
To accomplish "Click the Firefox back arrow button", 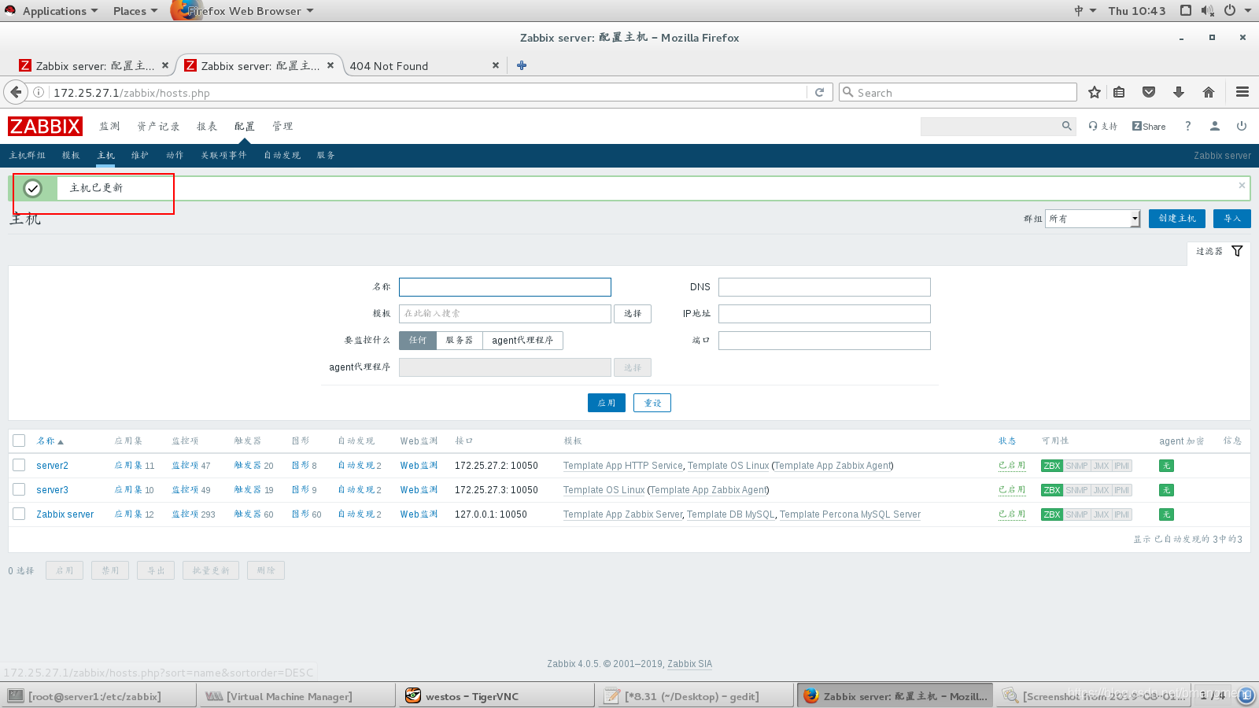I will [x=16, y=92].
